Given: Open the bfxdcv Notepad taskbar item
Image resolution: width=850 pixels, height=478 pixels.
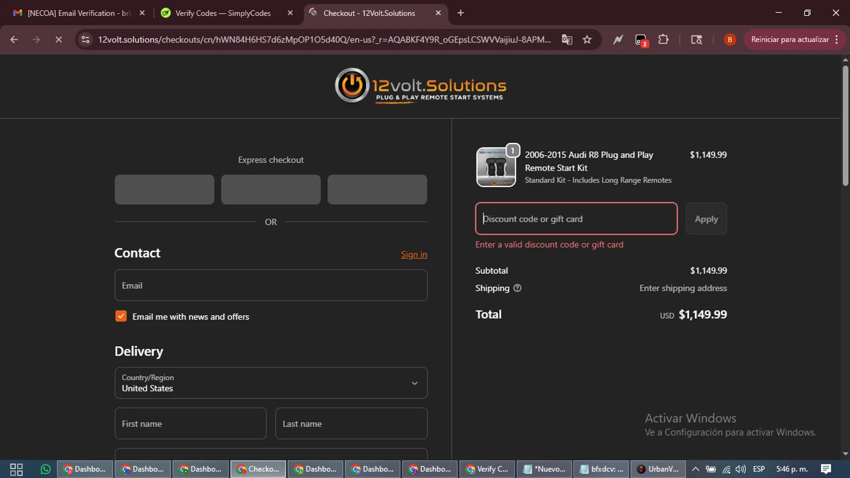Looking at the screenshot, I should click(601, 469).
